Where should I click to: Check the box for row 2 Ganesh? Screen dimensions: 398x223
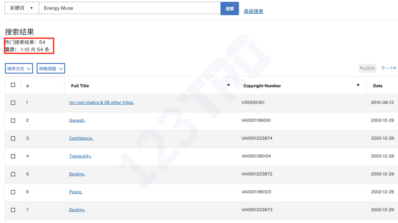(13, 121)
